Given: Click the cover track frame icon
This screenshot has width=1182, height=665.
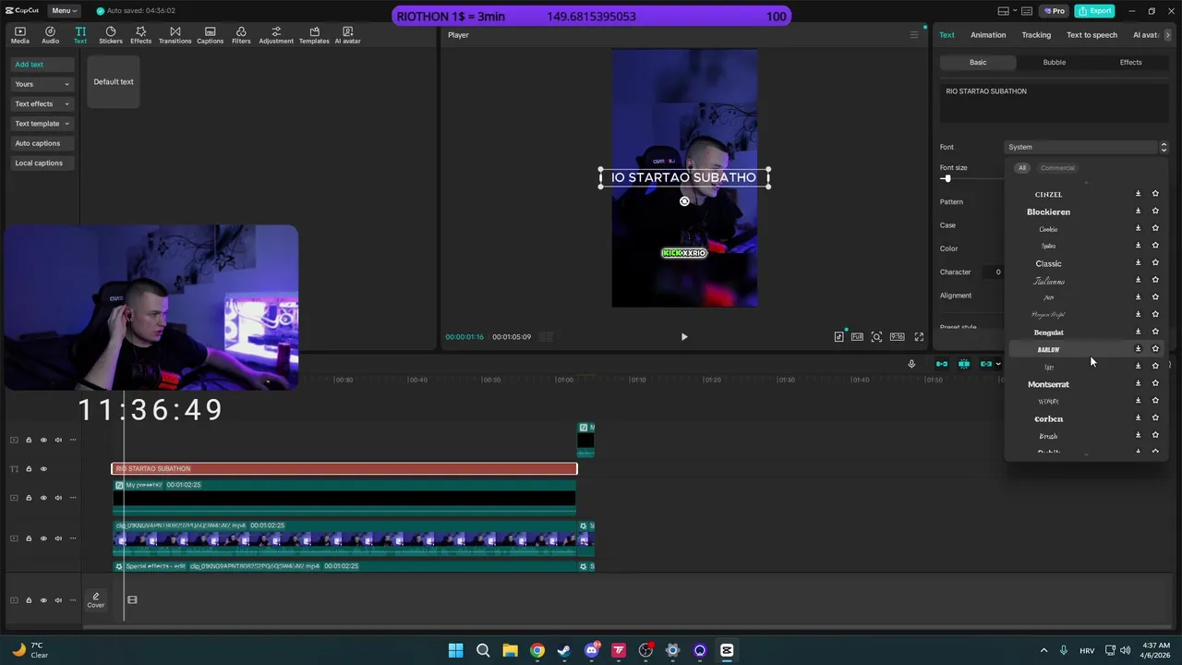Looking at the screenshot, I should [132, 600].
